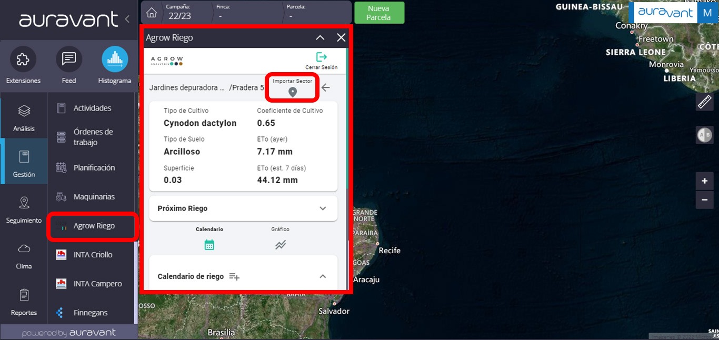Zoom out on the map
719x340 pixels.
[705, 201]
